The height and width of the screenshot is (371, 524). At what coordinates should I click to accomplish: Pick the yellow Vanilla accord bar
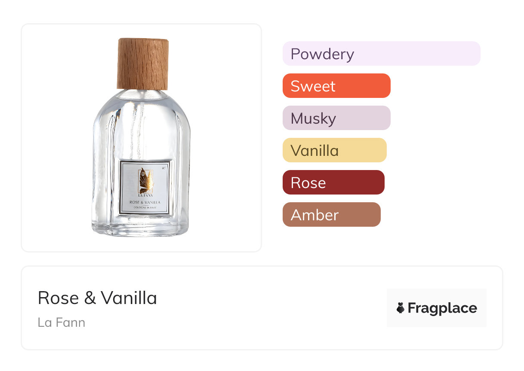pos(334,150)
